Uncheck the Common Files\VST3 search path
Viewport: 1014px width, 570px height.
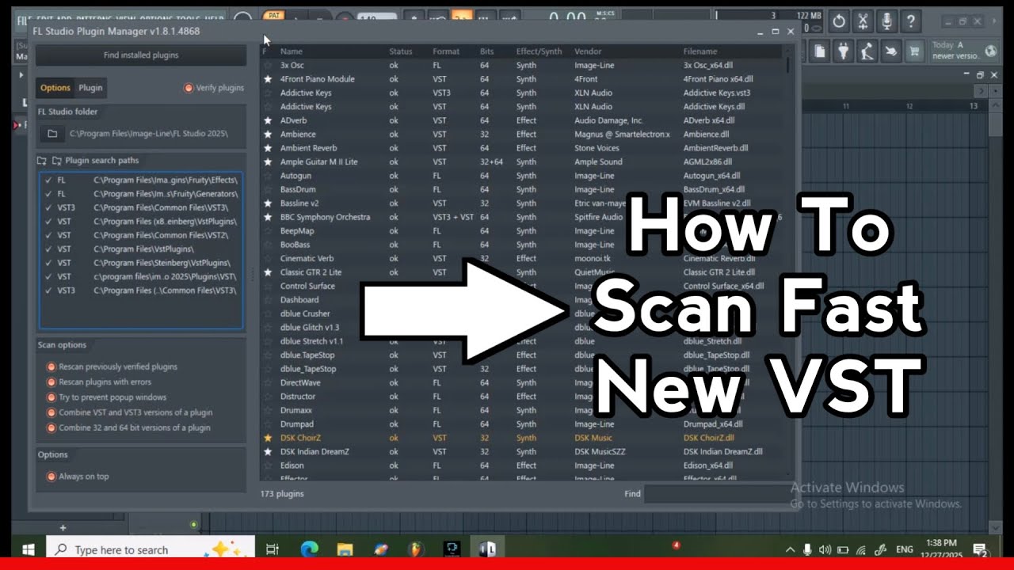tap(49, 207)
